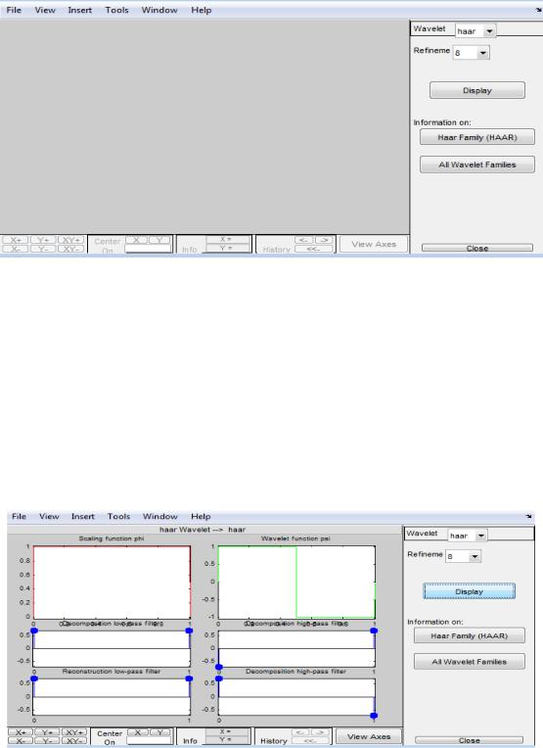Viewport: 543px width, 748px height.
Task: Toggle XY+ zoom button in upper window
Action: 71,240
